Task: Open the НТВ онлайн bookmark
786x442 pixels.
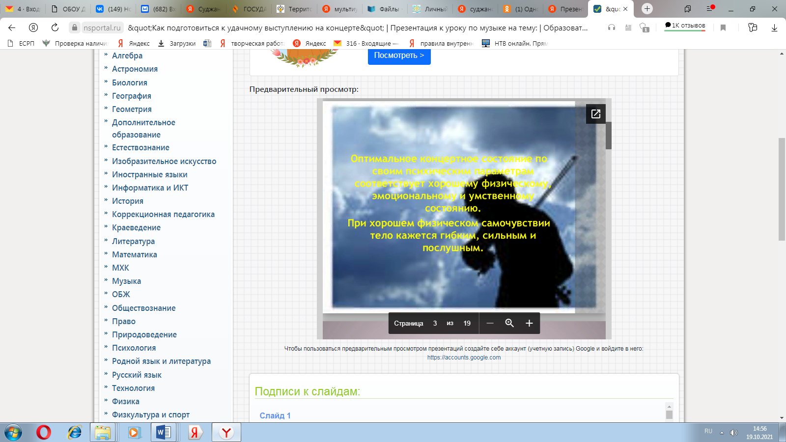Action: point(515,43)
